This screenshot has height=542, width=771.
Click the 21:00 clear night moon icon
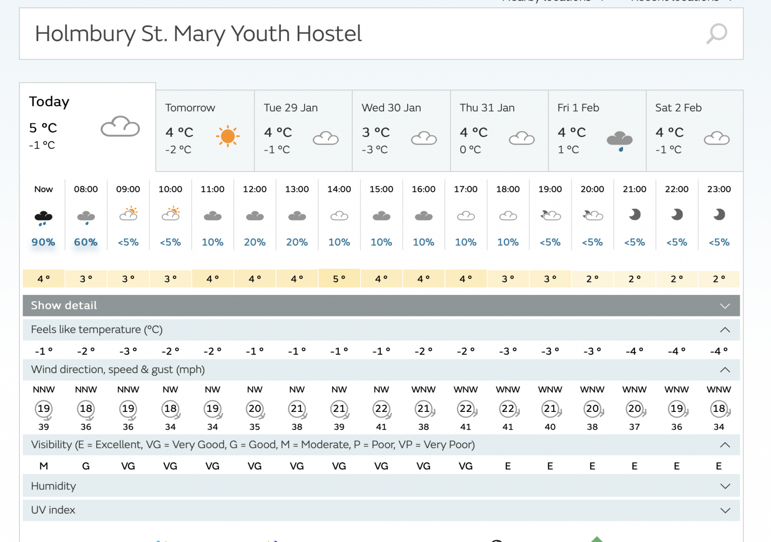coord(635,214)
